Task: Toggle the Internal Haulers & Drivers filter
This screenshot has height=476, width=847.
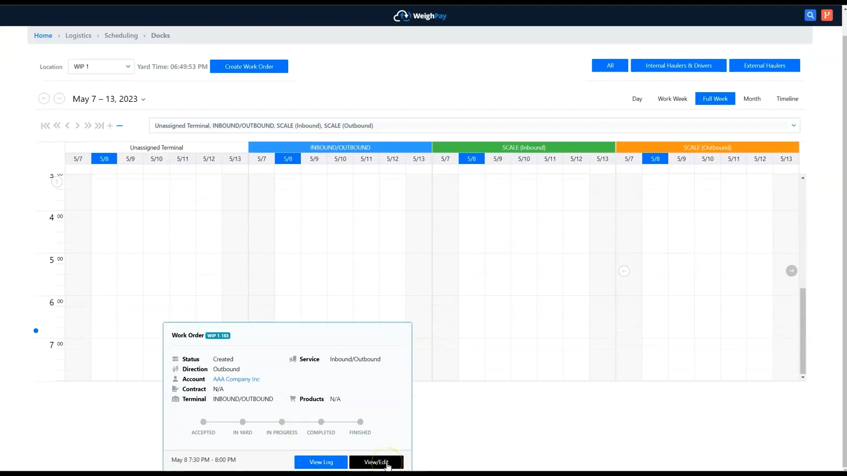Action: click(678, 65)
